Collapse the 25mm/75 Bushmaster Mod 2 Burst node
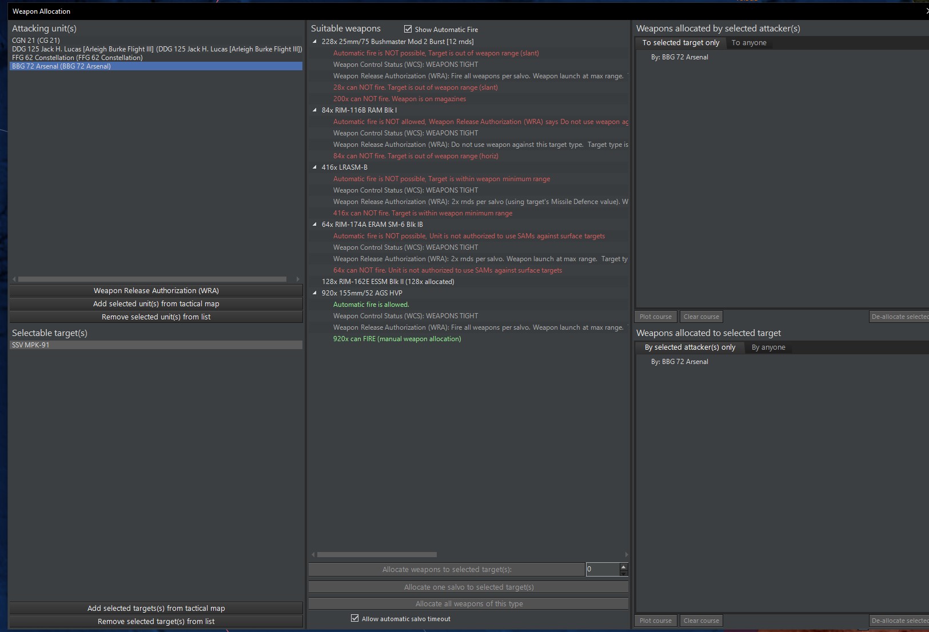The image size is (929, 632). (314, 42)
